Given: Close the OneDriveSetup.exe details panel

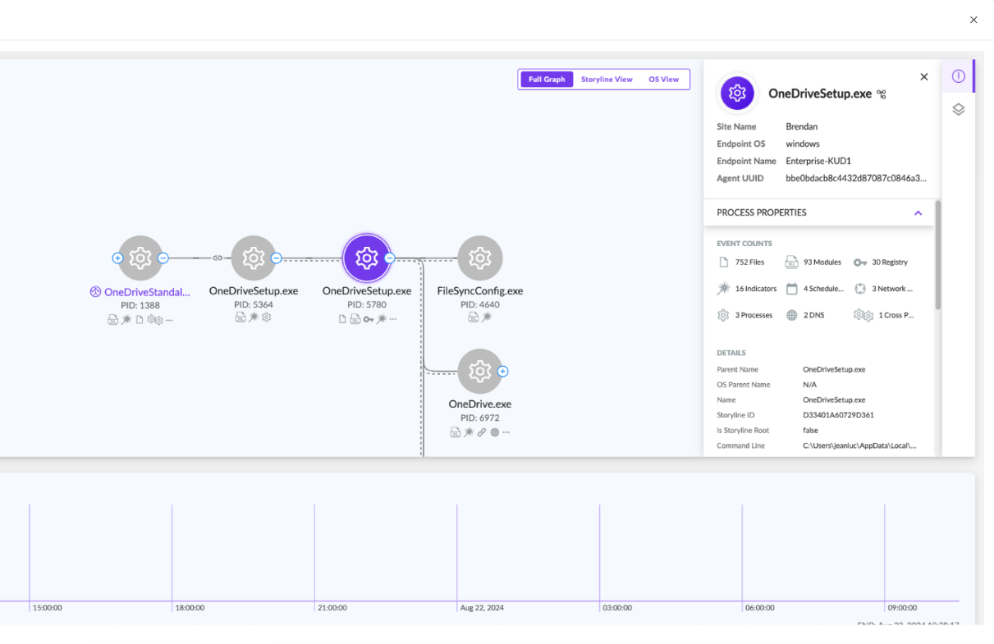Looking at the screenshot, I should click(923, 77).
